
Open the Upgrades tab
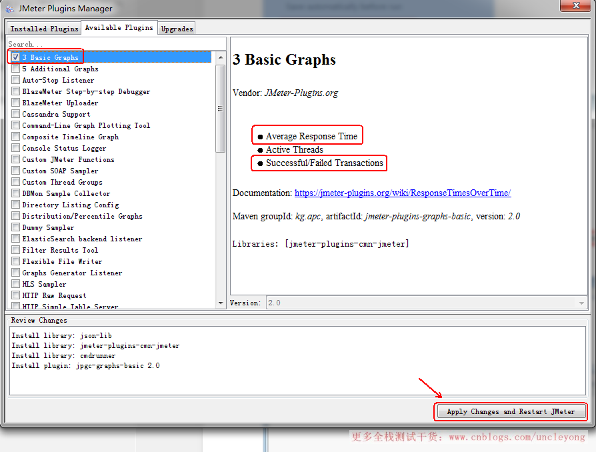(177, 29)
